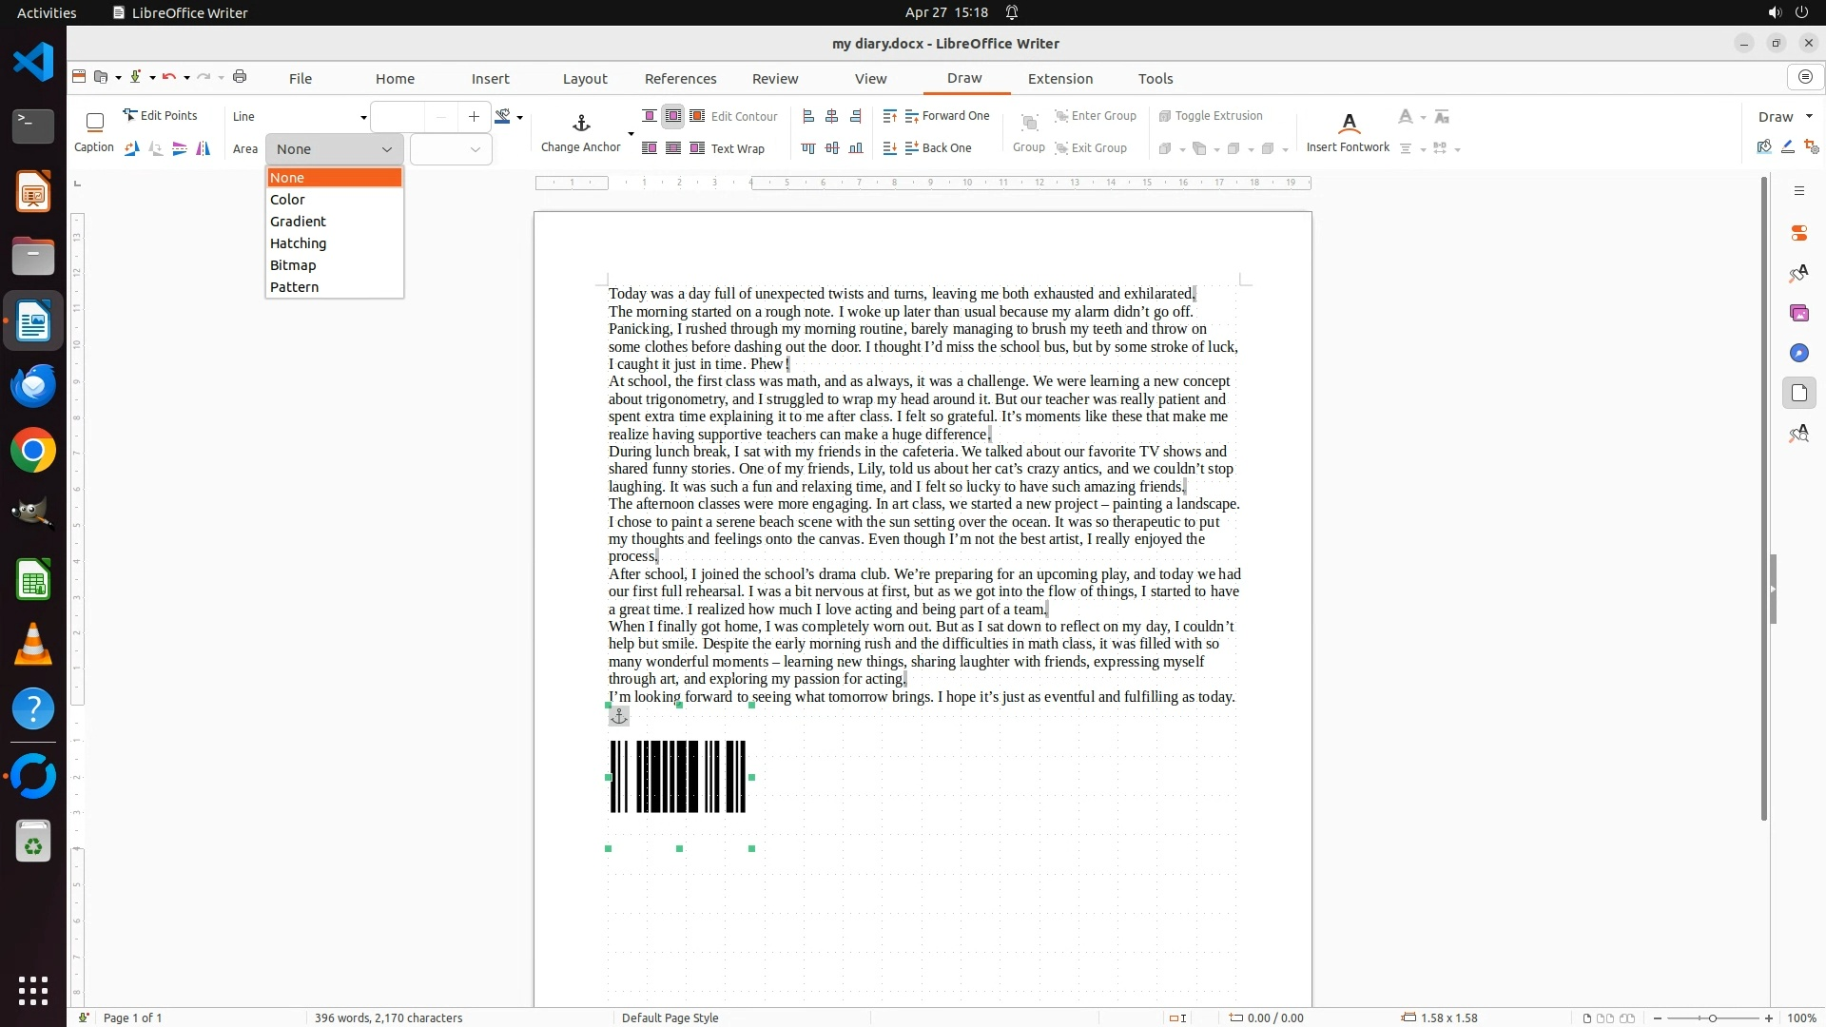Click the zoom slider in status bar
Image resolution: width=1826 pixels, height=1027 pixels.
[1712, 1018]
